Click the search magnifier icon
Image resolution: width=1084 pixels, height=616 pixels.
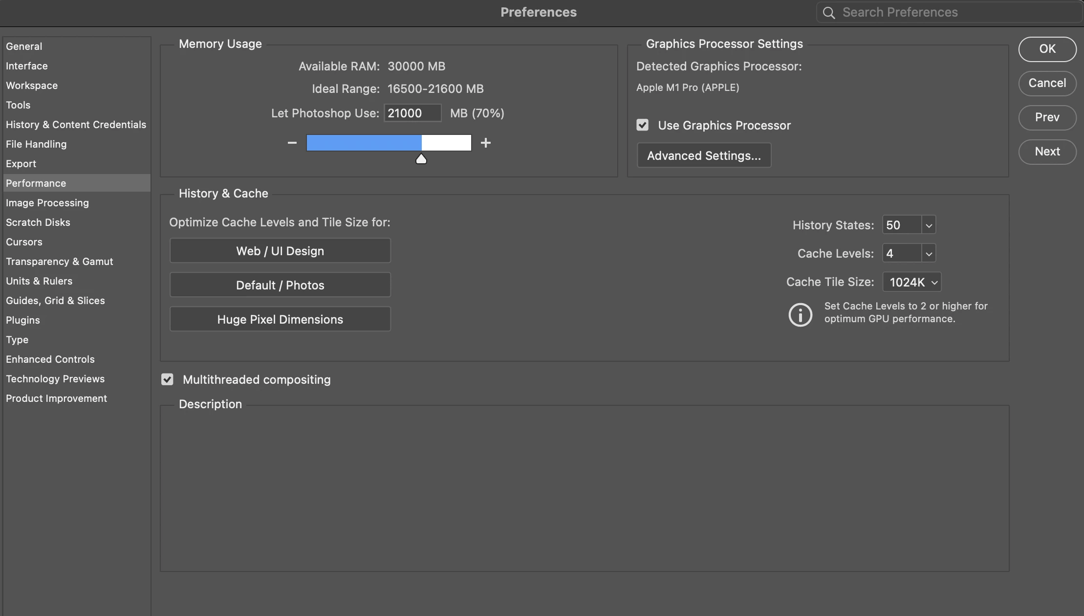(828, 13)
